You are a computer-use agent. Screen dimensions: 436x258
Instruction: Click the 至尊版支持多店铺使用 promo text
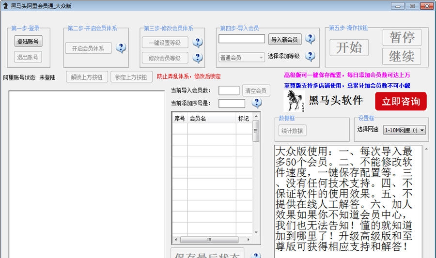pos(347,86)
